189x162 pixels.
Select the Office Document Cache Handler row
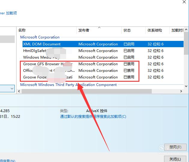pos(103,71)
